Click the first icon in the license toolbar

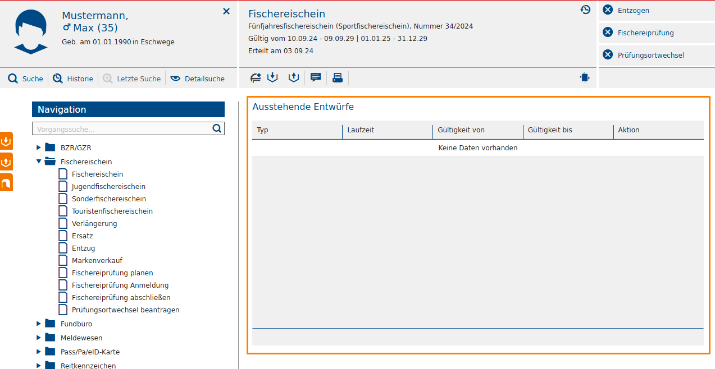click(x=256, y=78)
